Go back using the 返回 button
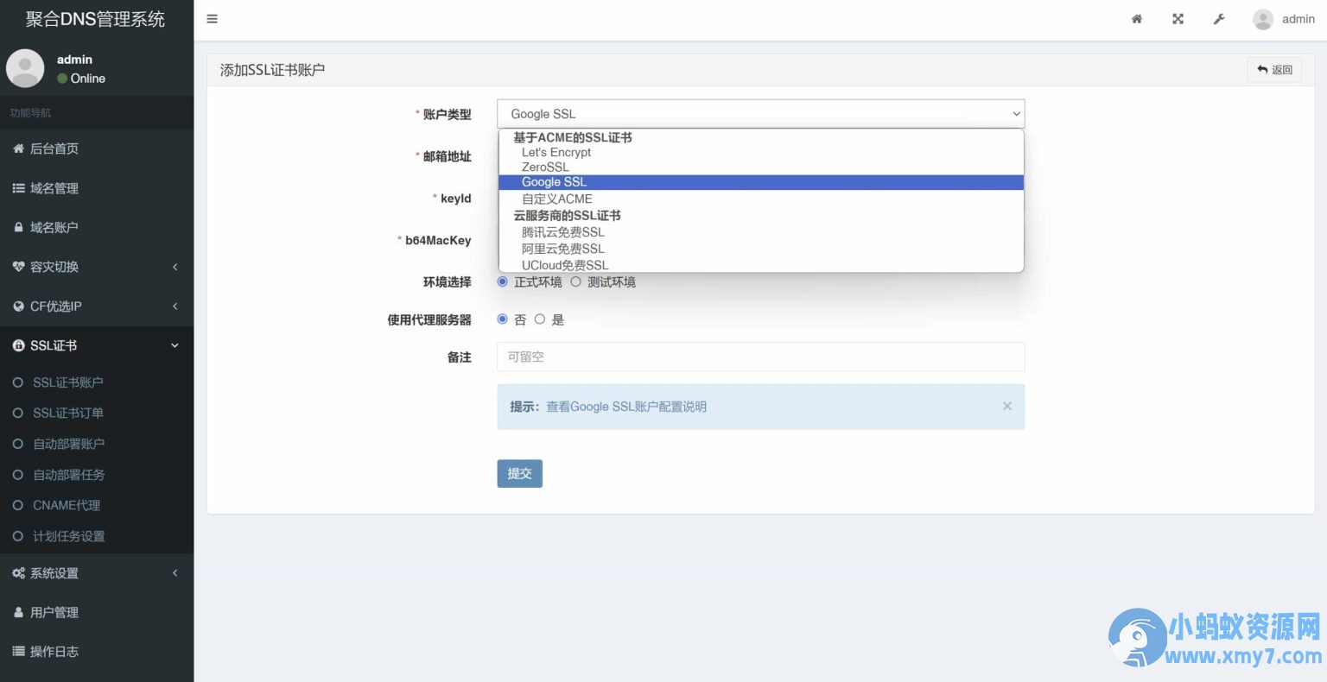The image size is (1327, 682). coord(1274,70)
